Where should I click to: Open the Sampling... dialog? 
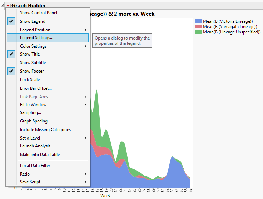pyautogui.click(x=48, y=112)
